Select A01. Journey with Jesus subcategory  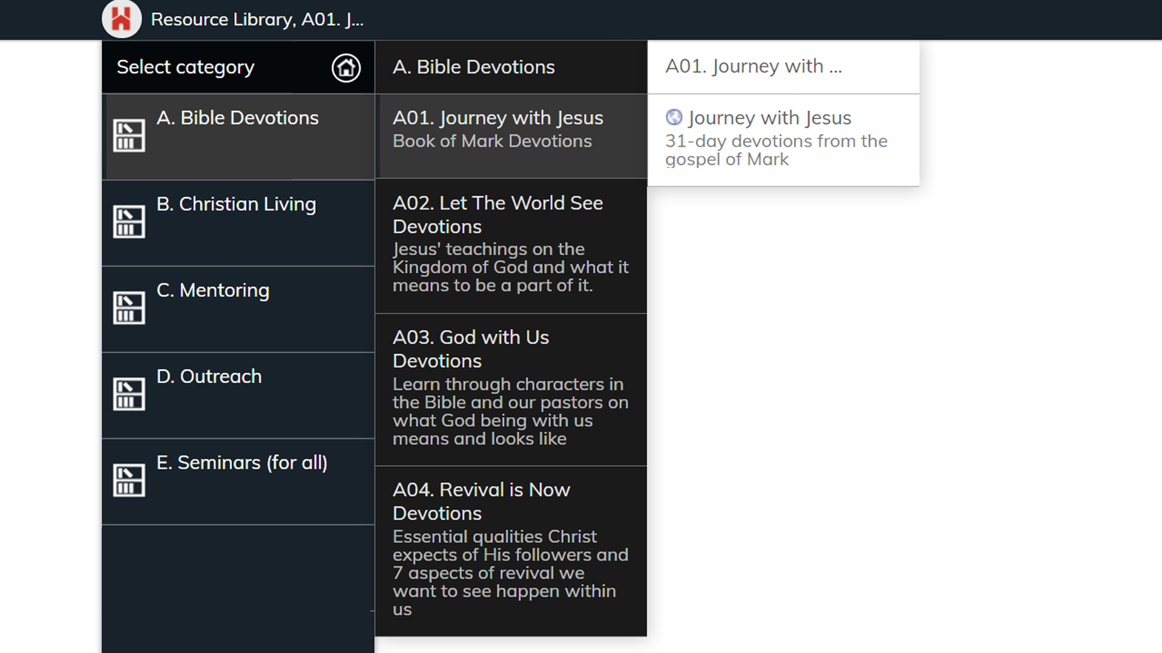pos(511,136)
